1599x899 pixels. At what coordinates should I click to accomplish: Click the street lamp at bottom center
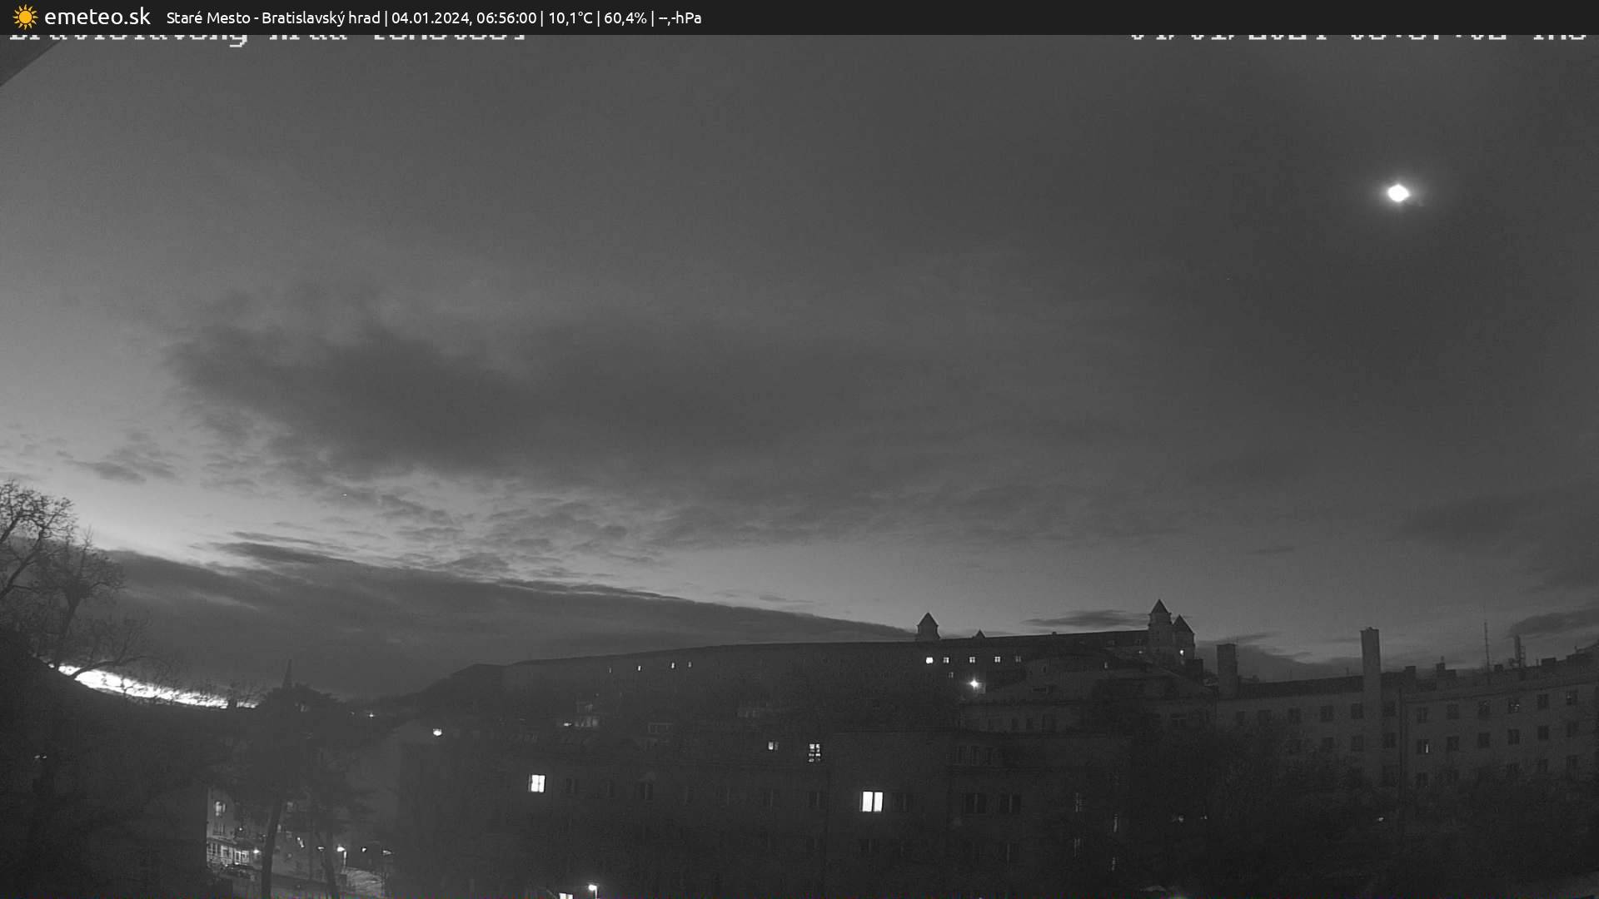[592, 887]
